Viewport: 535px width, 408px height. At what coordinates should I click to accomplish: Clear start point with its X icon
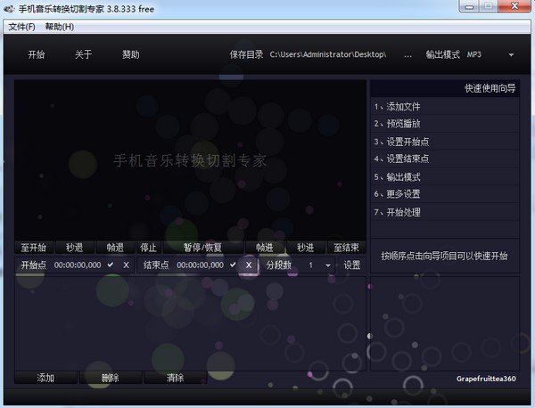[x=126, y=265]
